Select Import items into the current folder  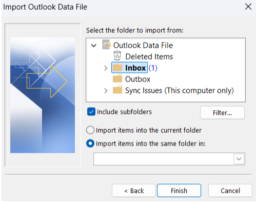point(90,130)
